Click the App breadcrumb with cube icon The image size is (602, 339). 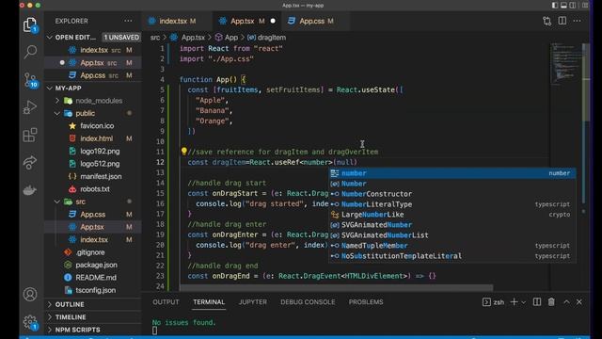(227, 38)
